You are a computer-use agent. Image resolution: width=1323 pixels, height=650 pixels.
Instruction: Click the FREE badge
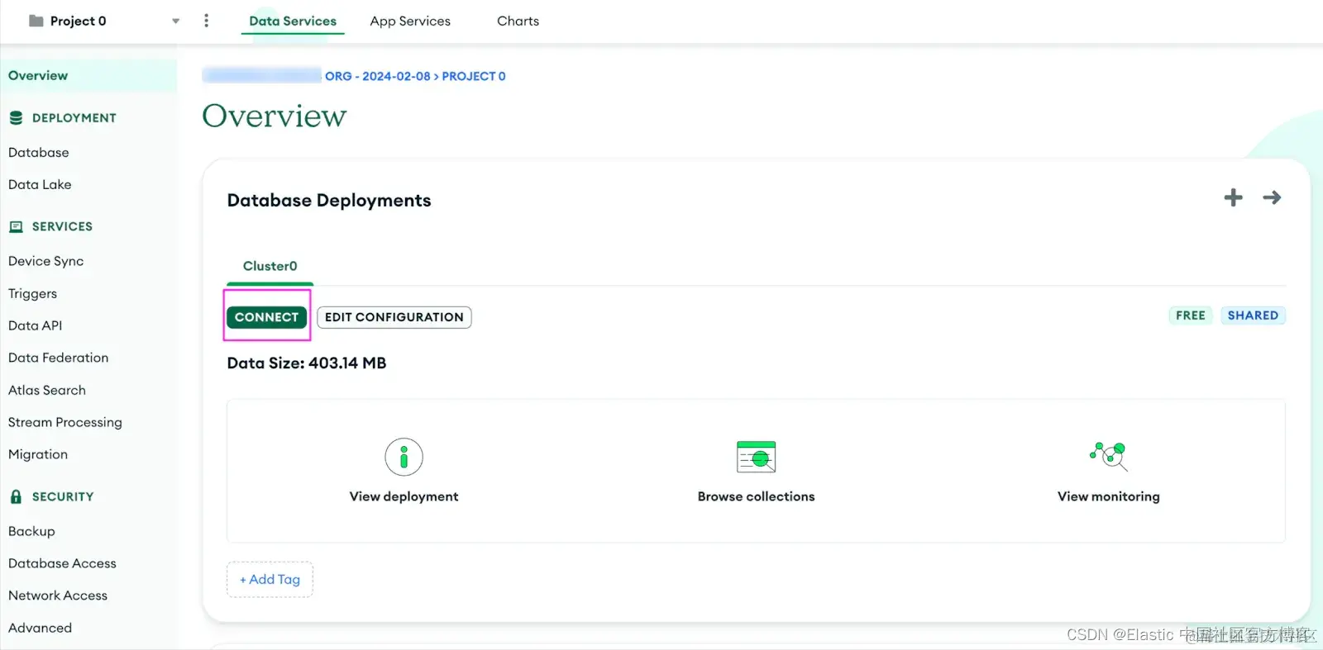1191,316
